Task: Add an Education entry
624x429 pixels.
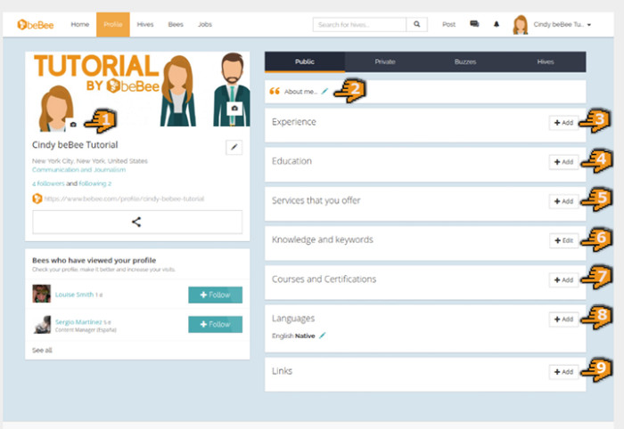Action: click(563, 162)
